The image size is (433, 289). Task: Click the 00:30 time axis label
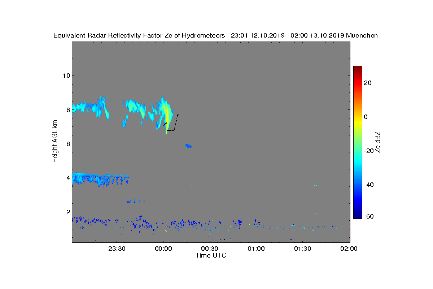tap(210, 249)
